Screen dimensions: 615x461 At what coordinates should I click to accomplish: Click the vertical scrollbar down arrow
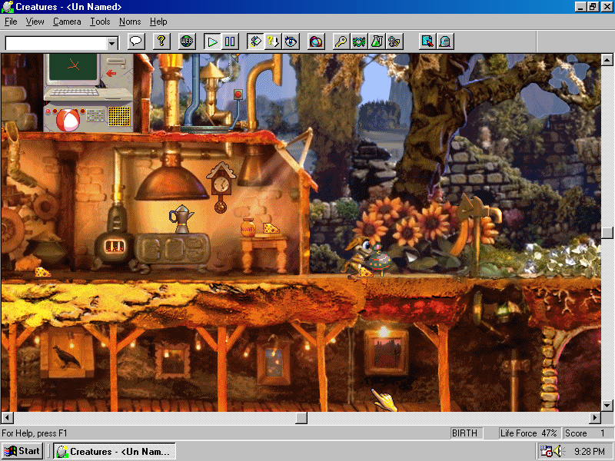(x=607, y=405)
